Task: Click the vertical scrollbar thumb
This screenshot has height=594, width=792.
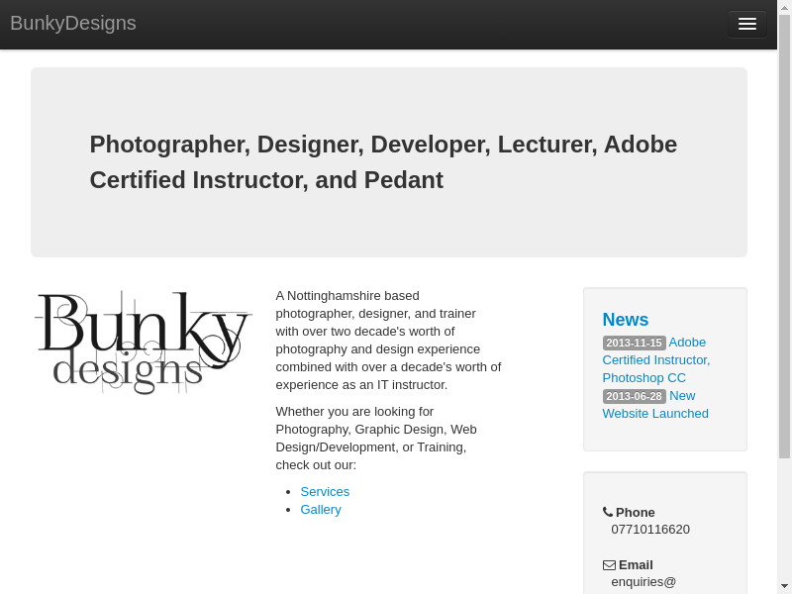Action: [784, 236]
